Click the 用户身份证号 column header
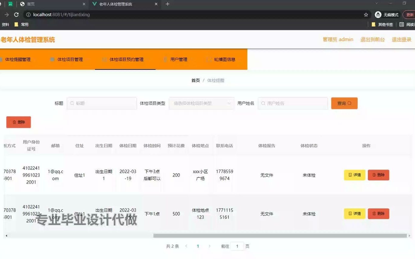Image resolution: width=415 pixels, height=259 pixels. tap(31, 145)
